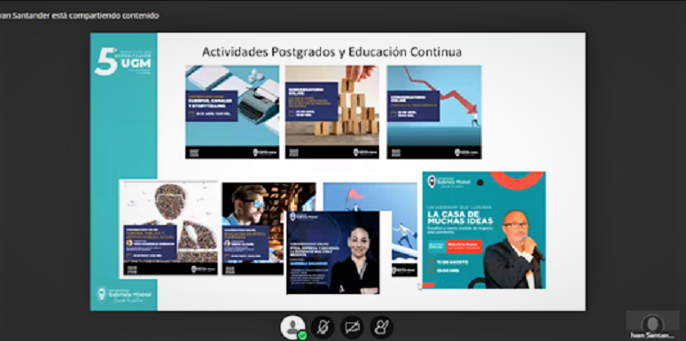Screen dimensions: 686x341
Task: Open the wooden blocks conversatorio flyer
Action: 332,112
